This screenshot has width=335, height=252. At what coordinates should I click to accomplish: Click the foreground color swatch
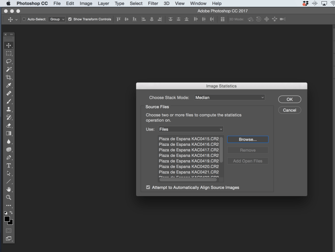[x=8, y=219]
